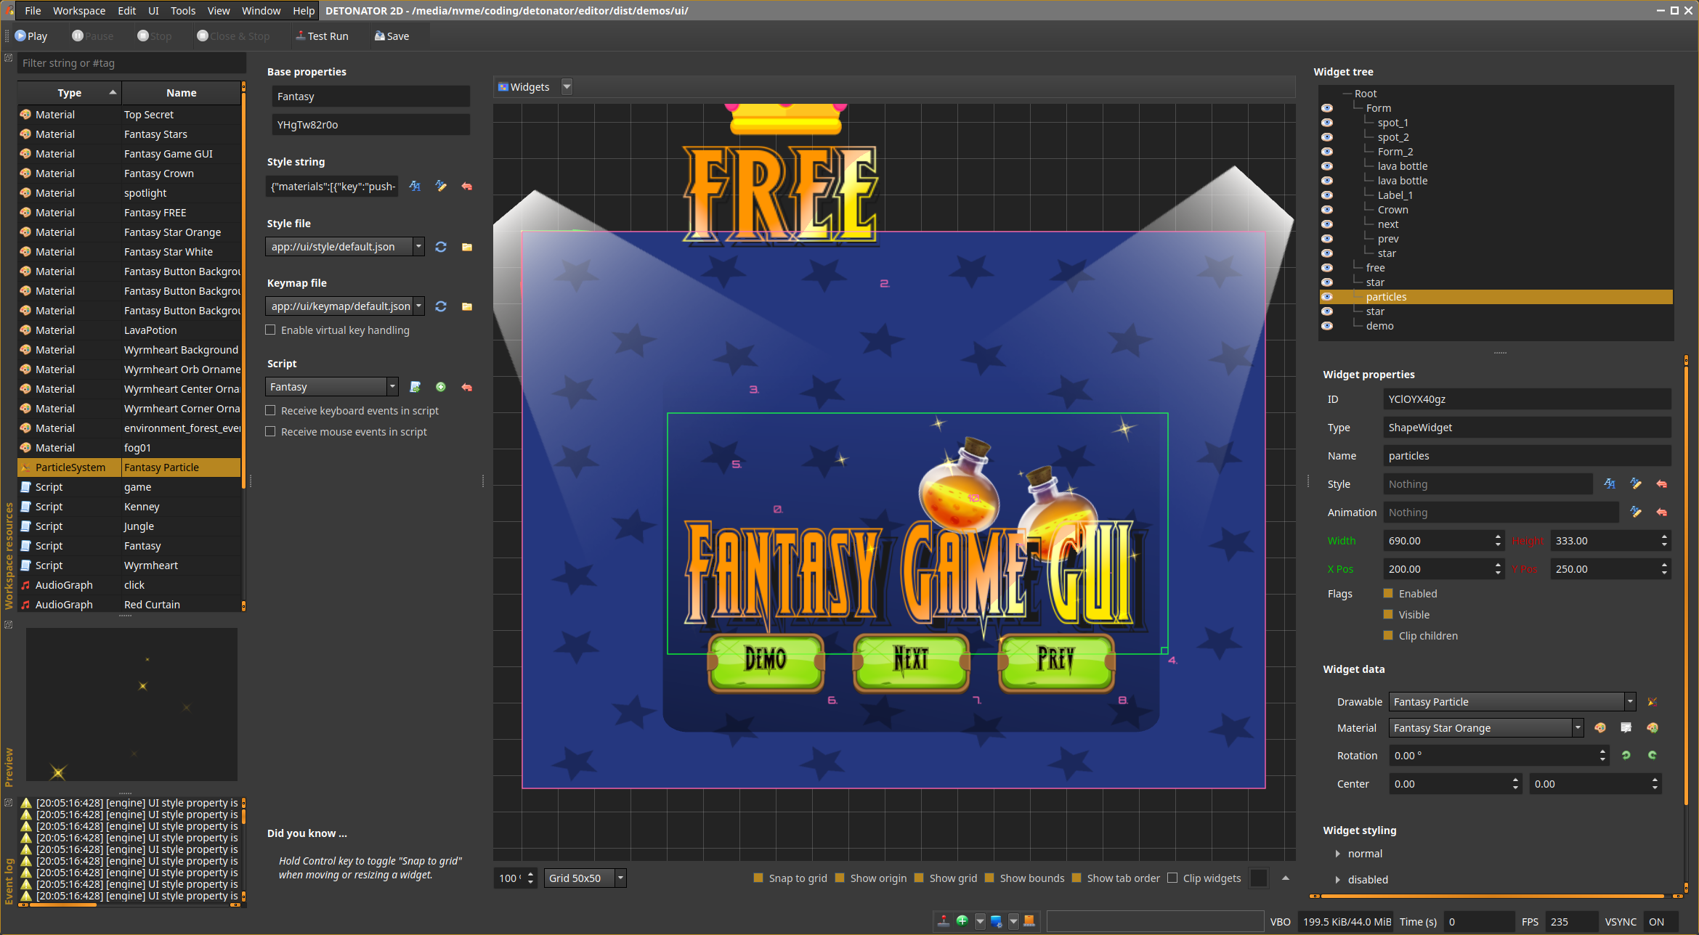Open the Grid 50x50 dropdown
This screenshot has height=935, width=1699.
620,878
